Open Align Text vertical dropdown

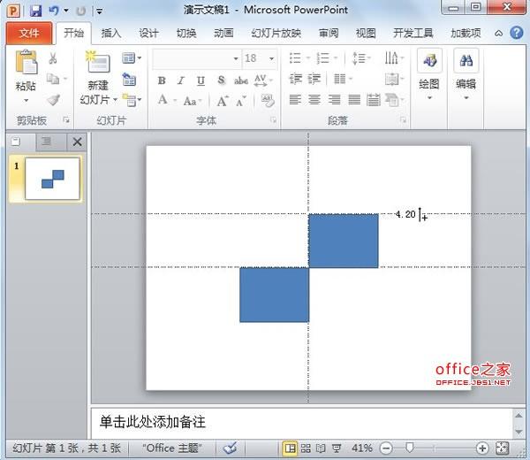tap(395, 80)
